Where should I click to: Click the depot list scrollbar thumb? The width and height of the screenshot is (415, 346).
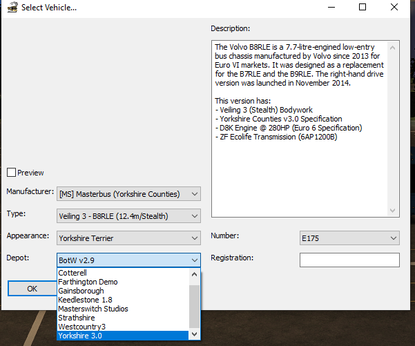coord(195,307)
